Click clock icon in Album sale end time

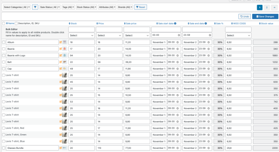[x=209, y=42]
